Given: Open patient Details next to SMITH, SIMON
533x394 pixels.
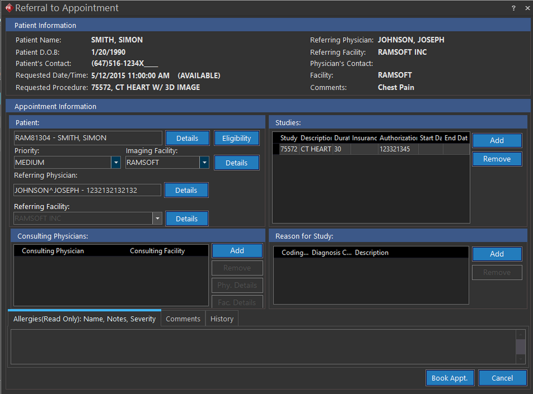Looking at the screenshot, I should pyautogui.click(x=187, y=138).
